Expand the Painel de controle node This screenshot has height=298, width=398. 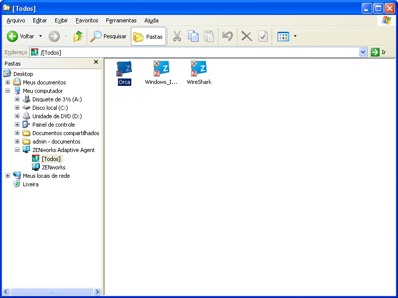click(17, 124)
